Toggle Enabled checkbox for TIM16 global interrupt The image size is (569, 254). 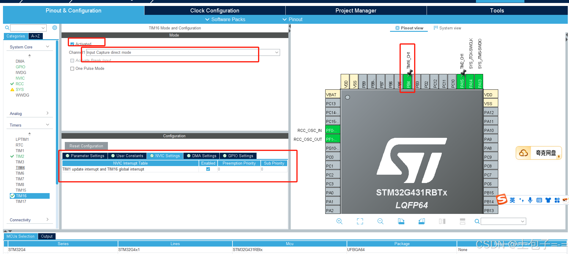pos(208,169)
